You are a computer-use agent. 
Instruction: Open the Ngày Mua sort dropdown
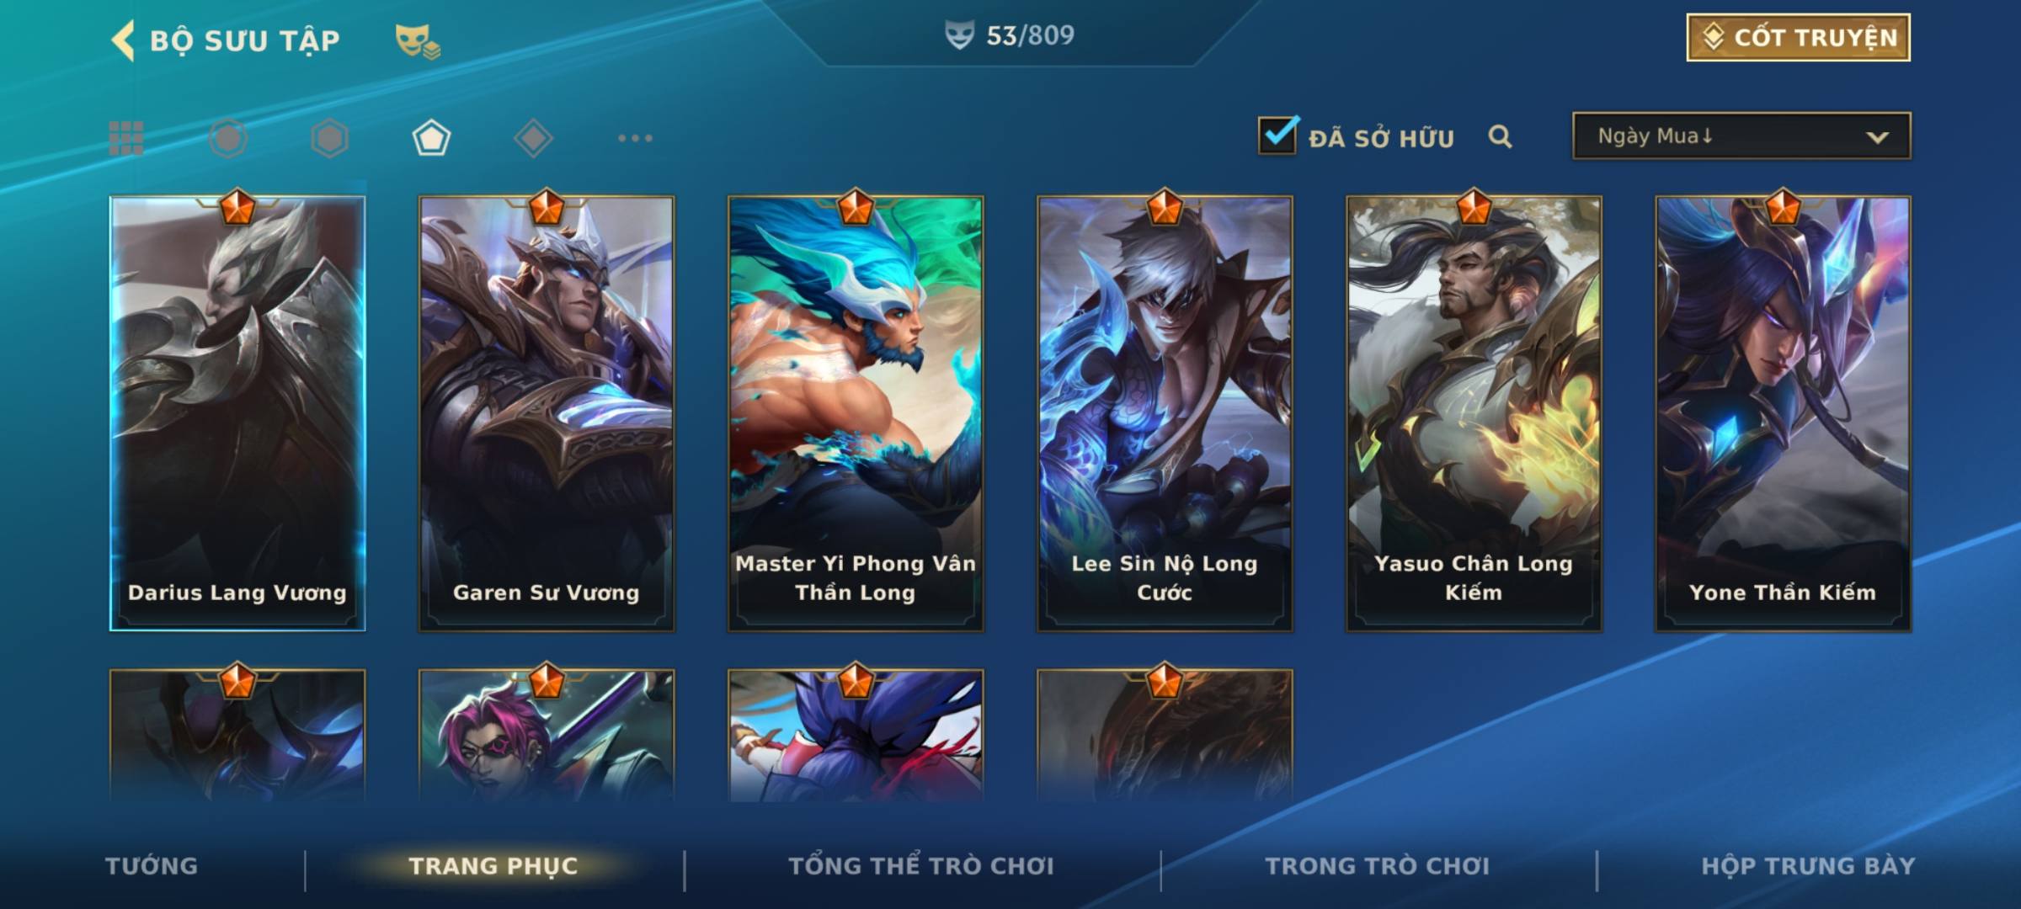[x=1741, y=136]
